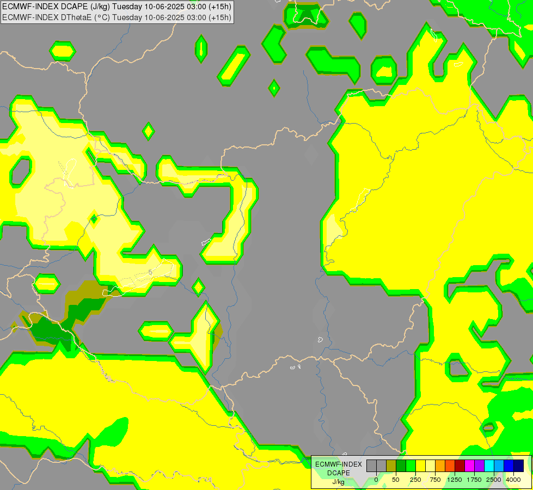
Task: Click the legend value 4000
Action: click(513, 480)
